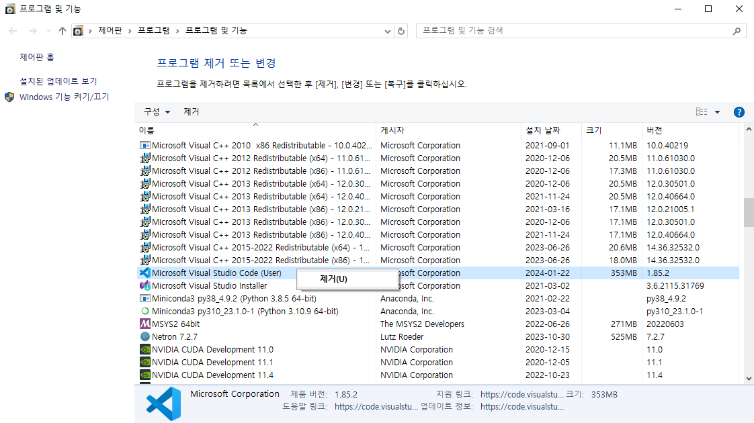
Task: Click the Miniconda3 py38 program icon
Action: [144, 299]
